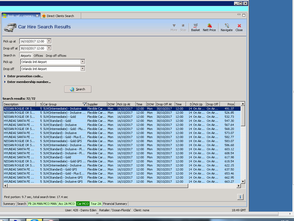Expand the Enter membership number section

click(x=29, y=82)
